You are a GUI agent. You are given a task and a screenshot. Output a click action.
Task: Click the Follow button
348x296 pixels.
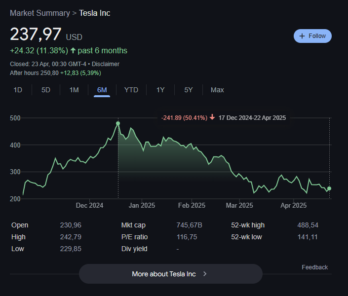coord(312,36)
